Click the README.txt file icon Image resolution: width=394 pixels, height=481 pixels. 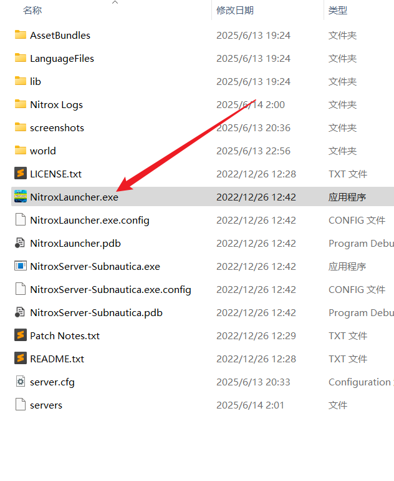[21, 359]
